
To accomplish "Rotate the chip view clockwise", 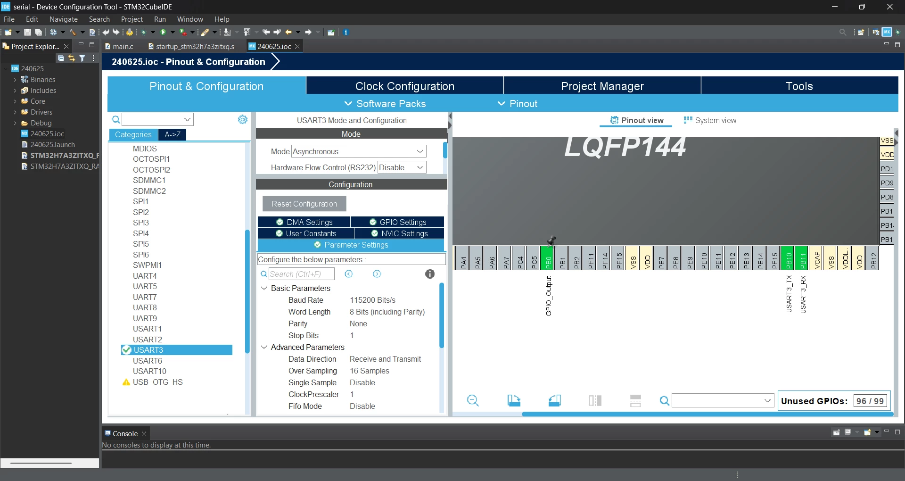I will point(514,401).
